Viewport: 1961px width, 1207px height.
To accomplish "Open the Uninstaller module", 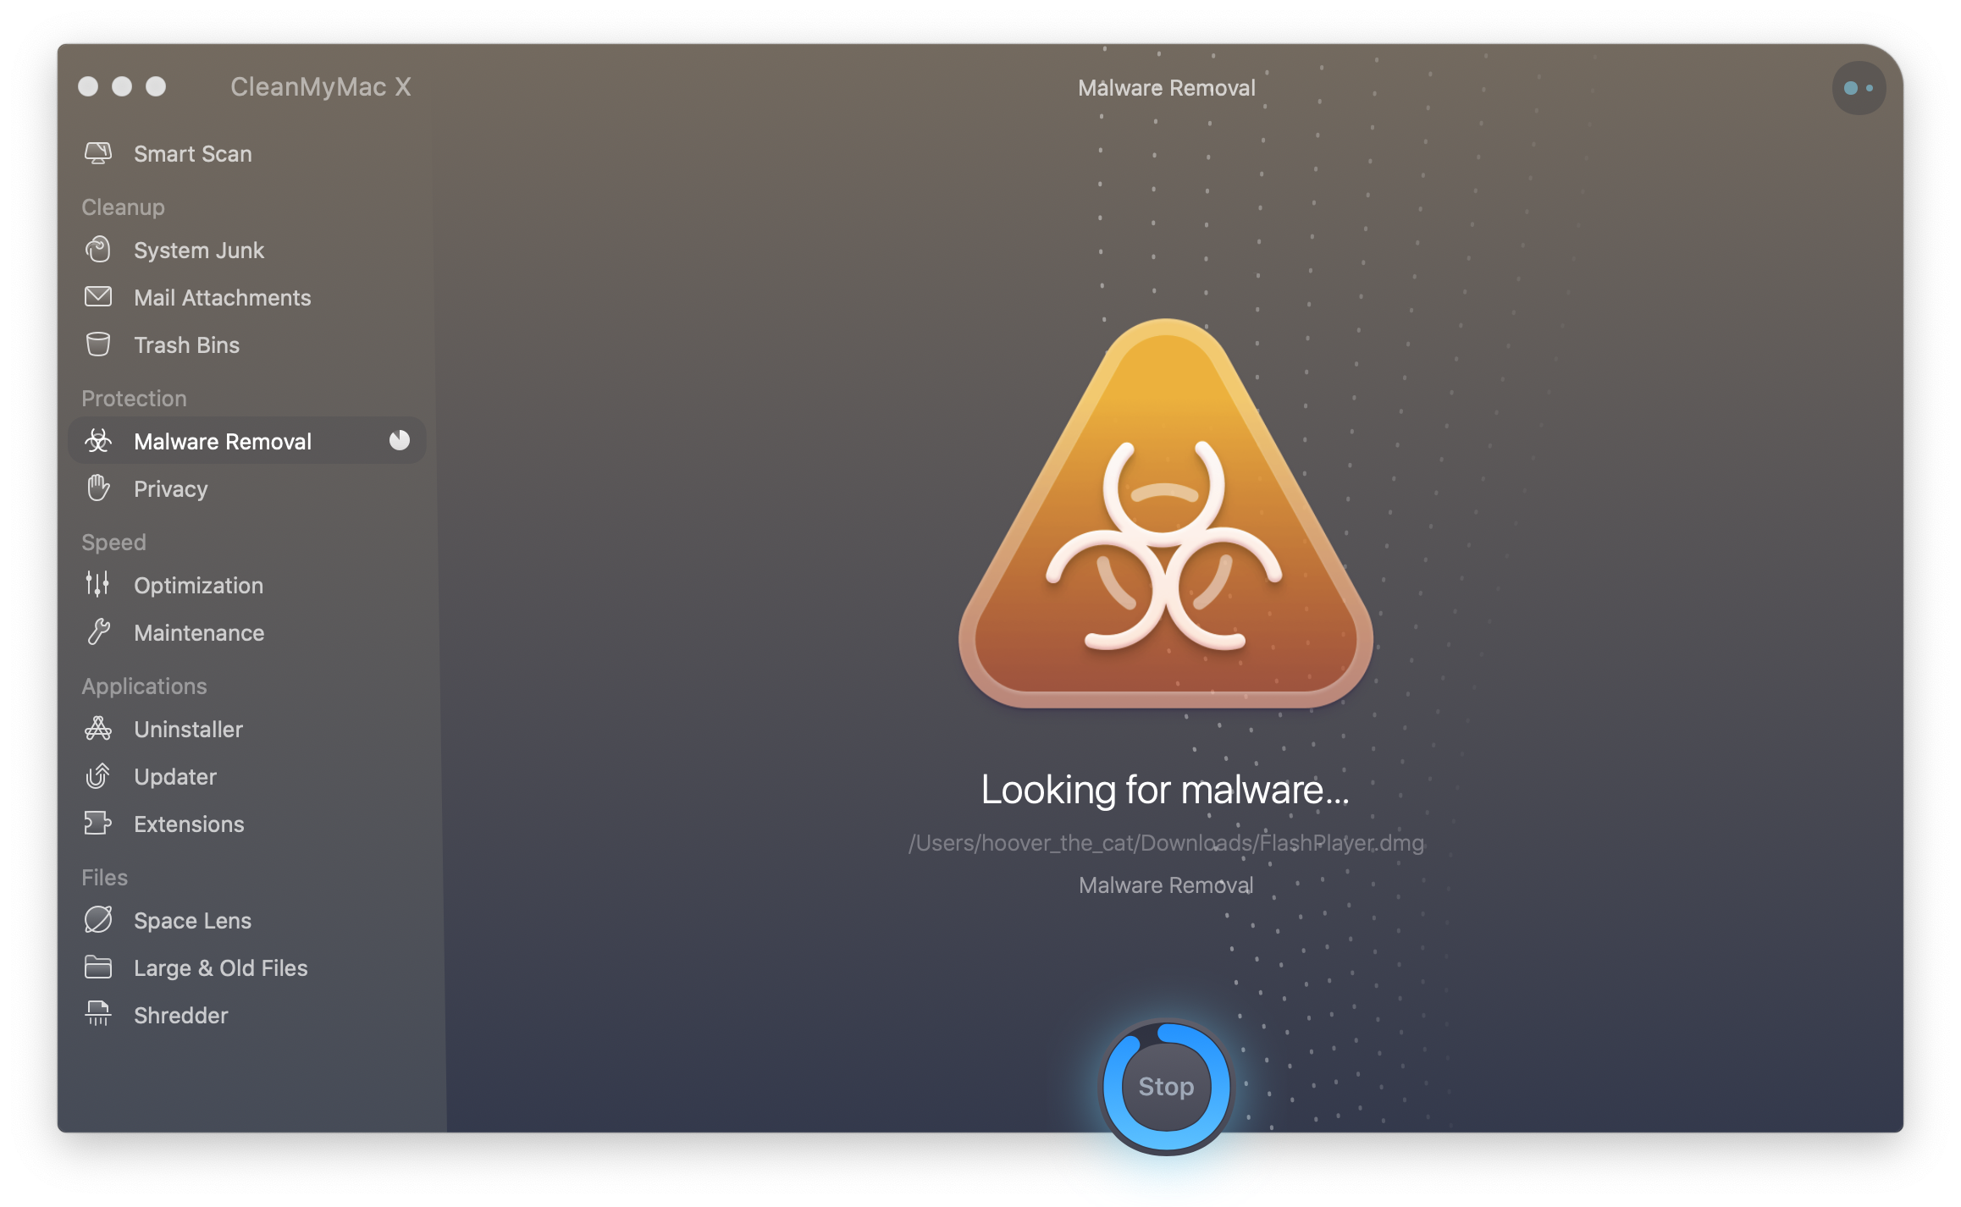I will [247, 730].
